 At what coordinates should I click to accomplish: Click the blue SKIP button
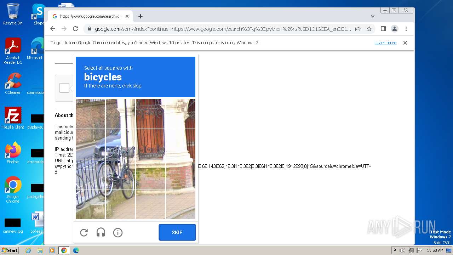point(177,232)
